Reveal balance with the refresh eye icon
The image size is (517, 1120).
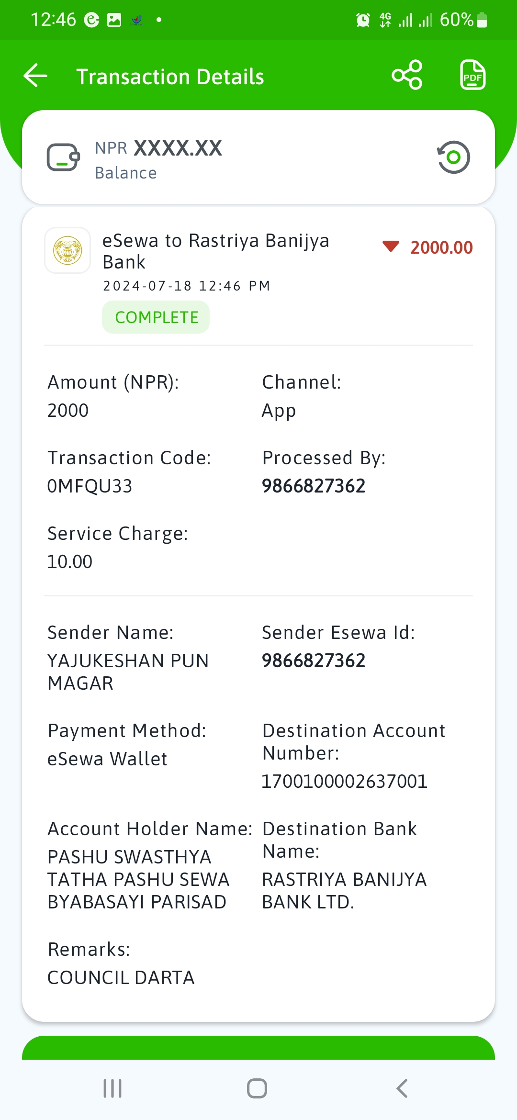click(x=453, y=157)
